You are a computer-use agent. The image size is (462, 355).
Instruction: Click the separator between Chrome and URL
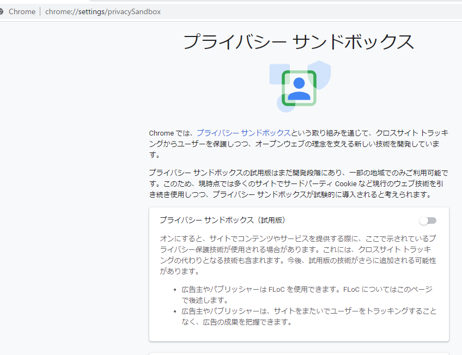[x=40, y=11]
